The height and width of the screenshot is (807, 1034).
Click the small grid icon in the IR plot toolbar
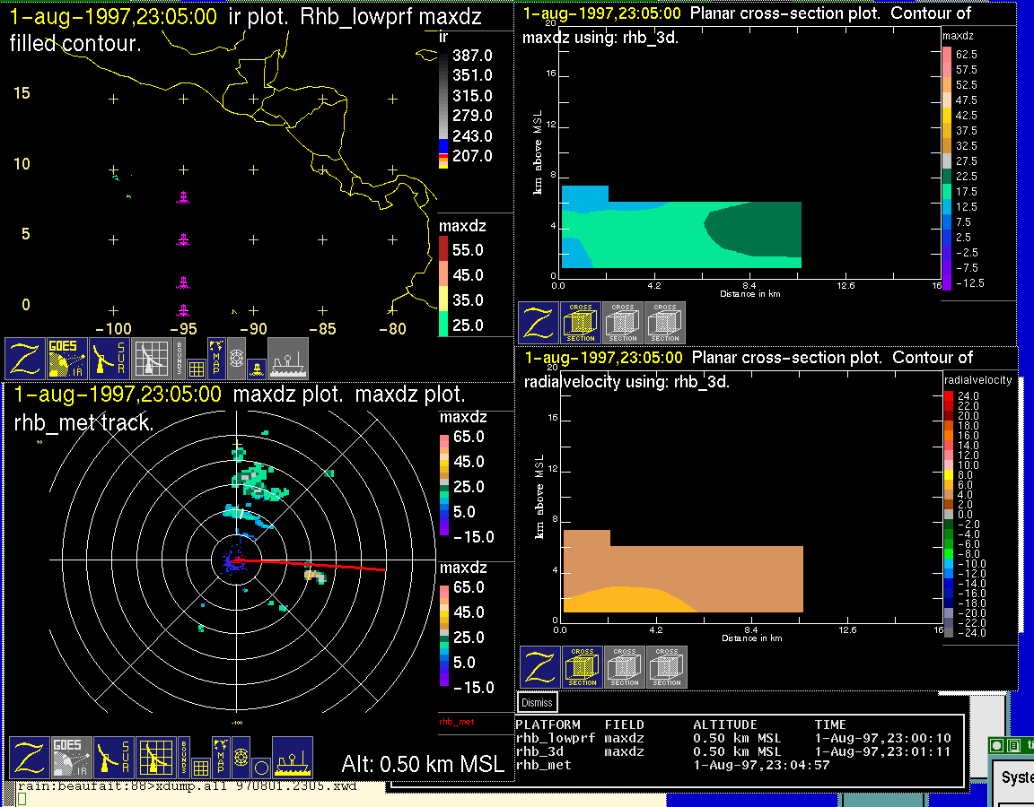[197, 368]
